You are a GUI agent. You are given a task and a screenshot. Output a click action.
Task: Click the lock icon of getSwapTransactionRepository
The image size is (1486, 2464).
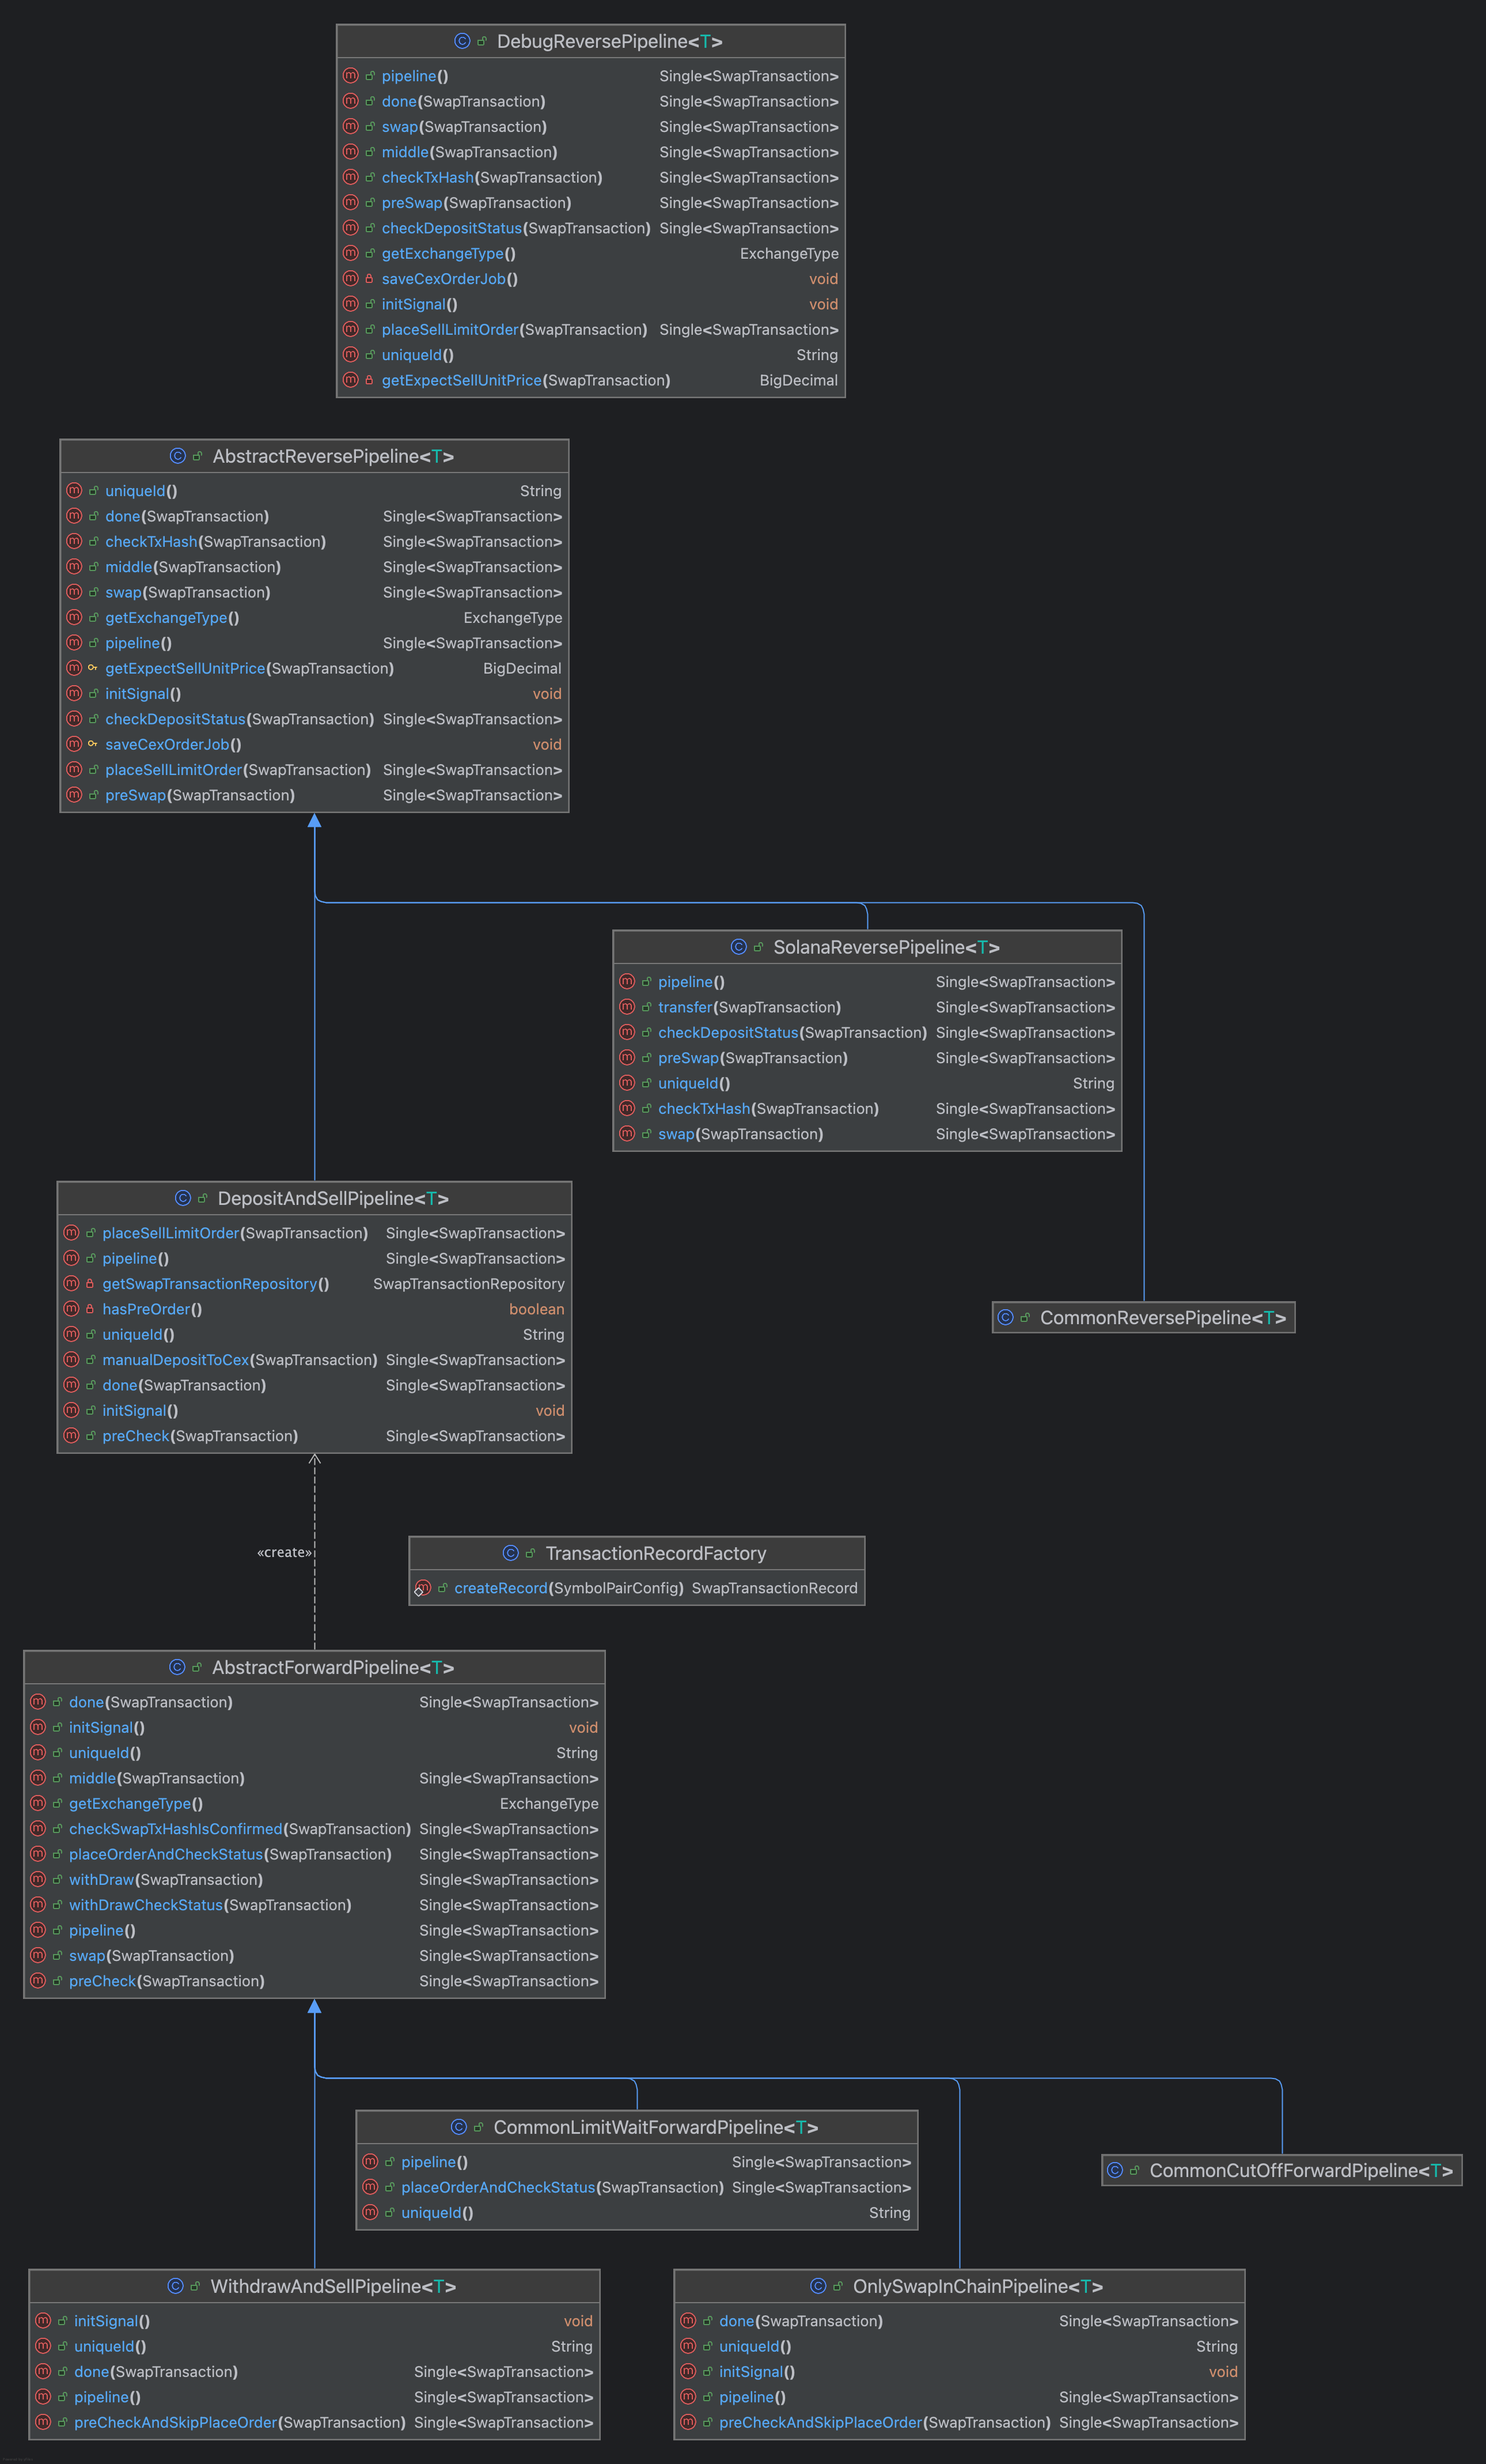click(x=90, y=1284)
